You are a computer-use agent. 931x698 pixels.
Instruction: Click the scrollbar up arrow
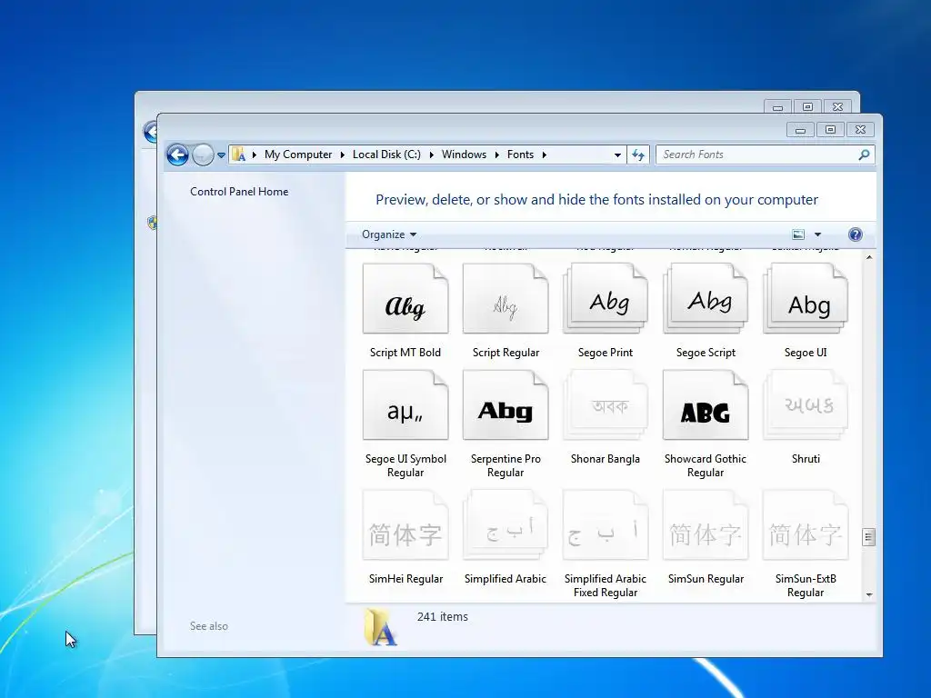tap(869, 257)
